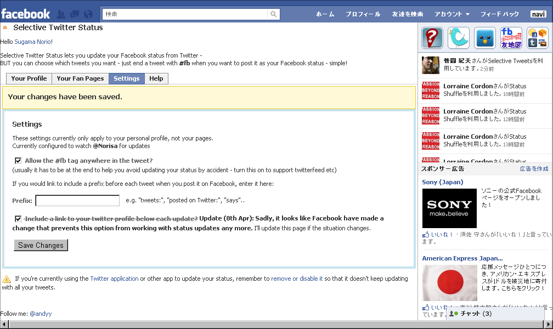Click the yellow warning triangle icon
The height and width of the screenshot is (329, 553).
[x=7, y=279]
